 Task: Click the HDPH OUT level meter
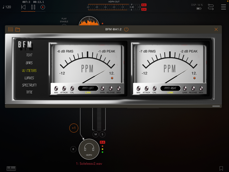point(114,7)
